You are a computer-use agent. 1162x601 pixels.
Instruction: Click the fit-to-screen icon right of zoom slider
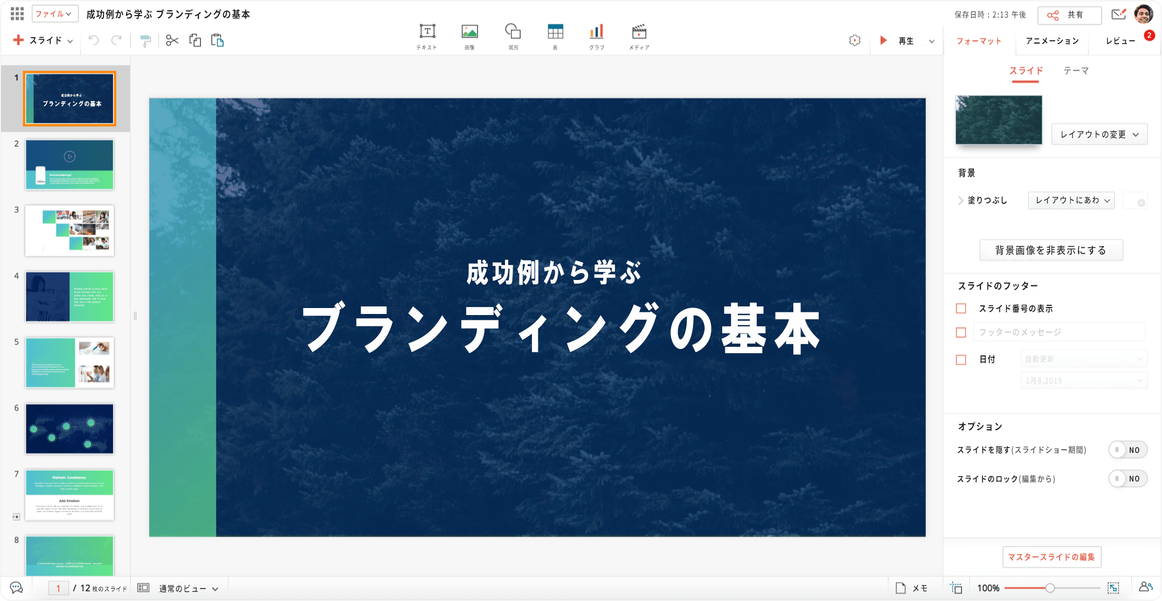tap(1113, 588)
